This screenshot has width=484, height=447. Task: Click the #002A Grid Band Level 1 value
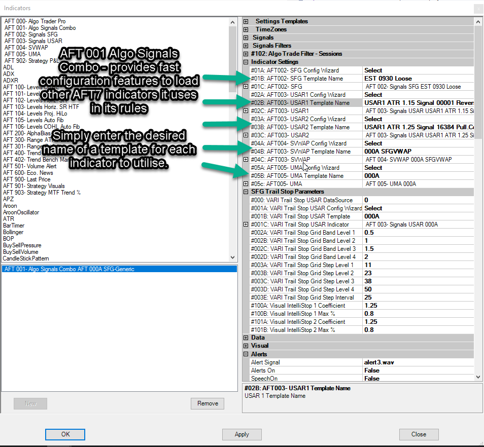pos(418,233)
